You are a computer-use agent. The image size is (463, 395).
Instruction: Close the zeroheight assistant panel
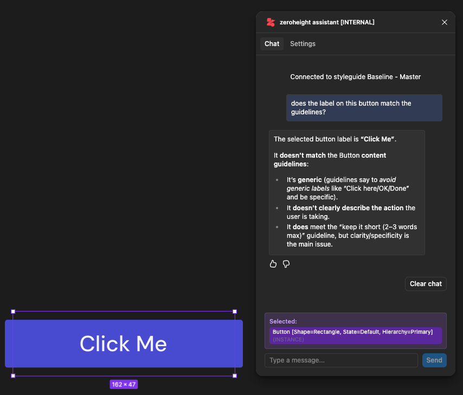pos(445,22)
